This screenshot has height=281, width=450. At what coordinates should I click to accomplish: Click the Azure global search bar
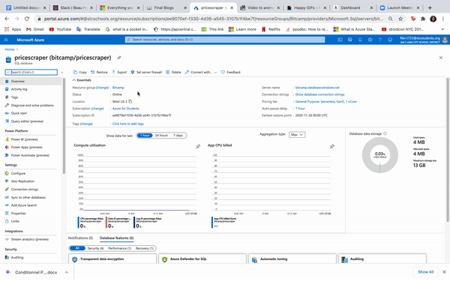[225, 40]
